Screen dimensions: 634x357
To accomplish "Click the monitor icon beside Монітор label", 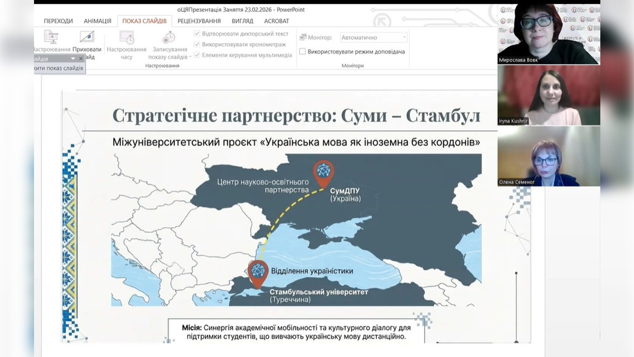I will (x=303, y=37).
